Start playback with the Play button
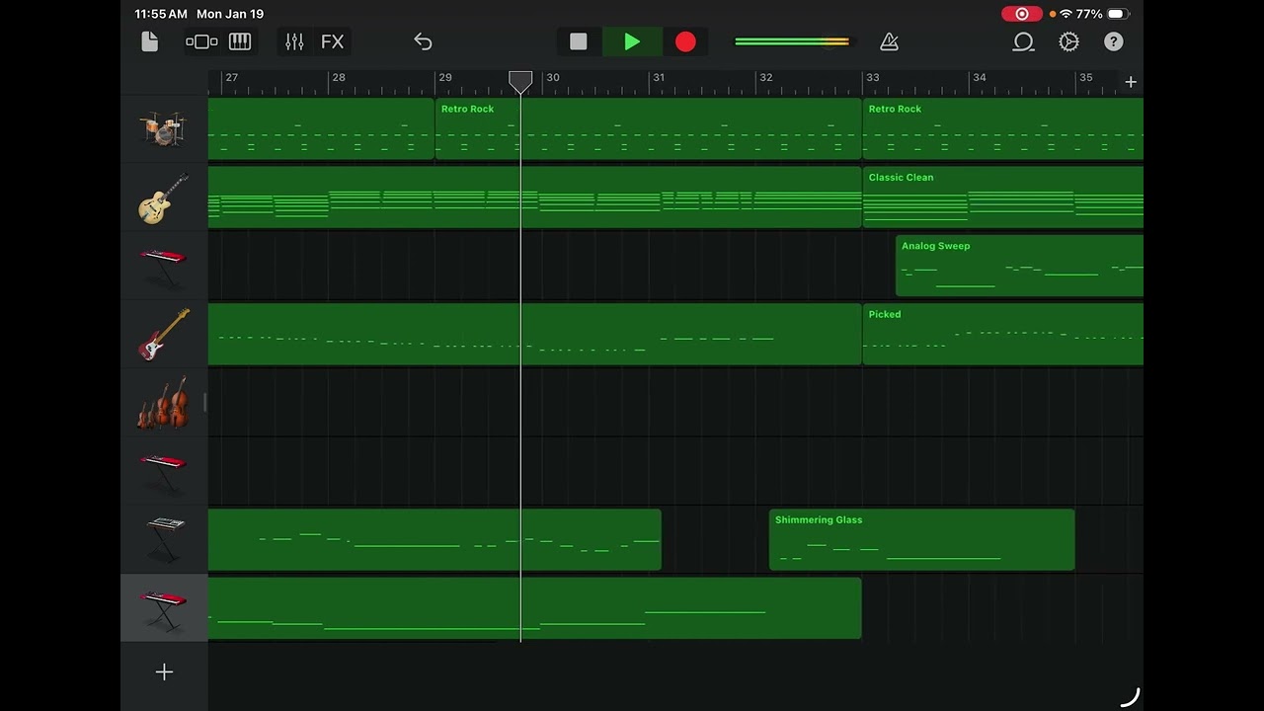The height and width of the screenshot is (711, 1264). (632, 41)
